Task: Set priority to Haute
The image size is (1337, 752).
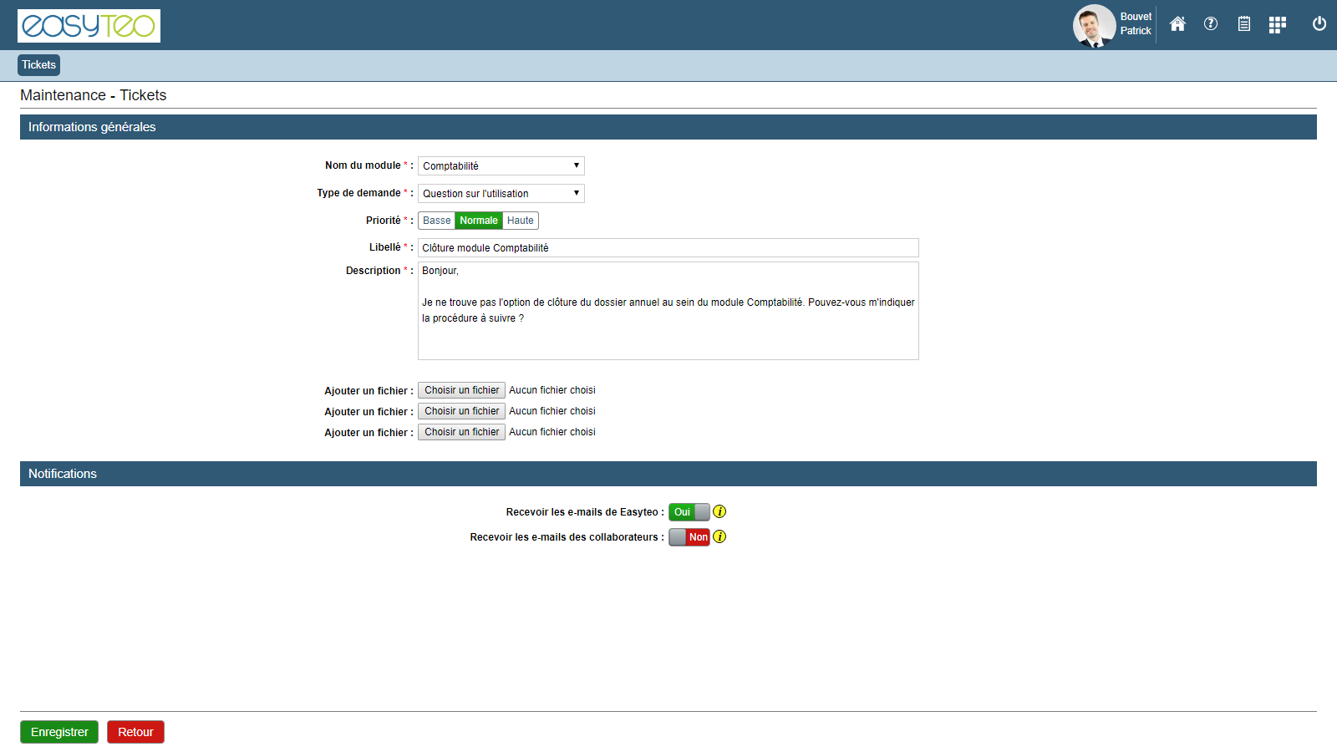Action: [520, 221]
